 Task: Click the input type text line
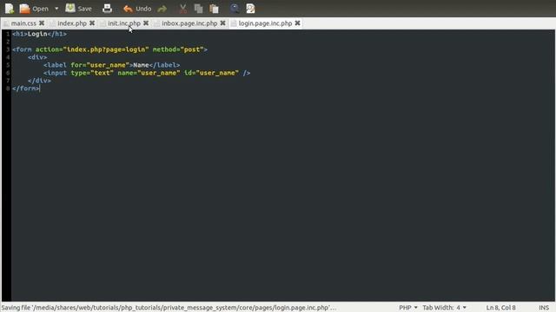(147, 73)
